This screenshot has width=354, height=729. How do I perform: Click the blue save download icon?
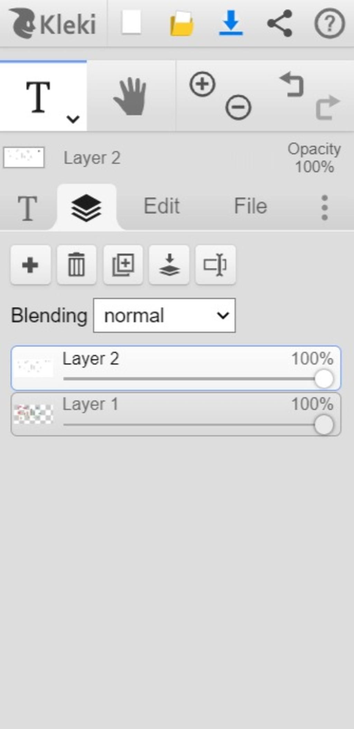tap(231, 23)
